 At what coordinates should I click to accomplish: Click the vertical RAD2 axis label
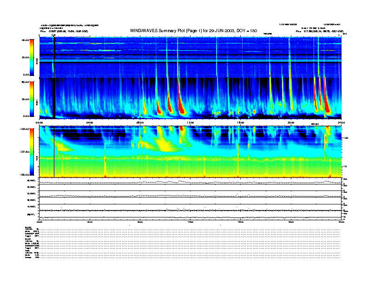tap(37, 61)
